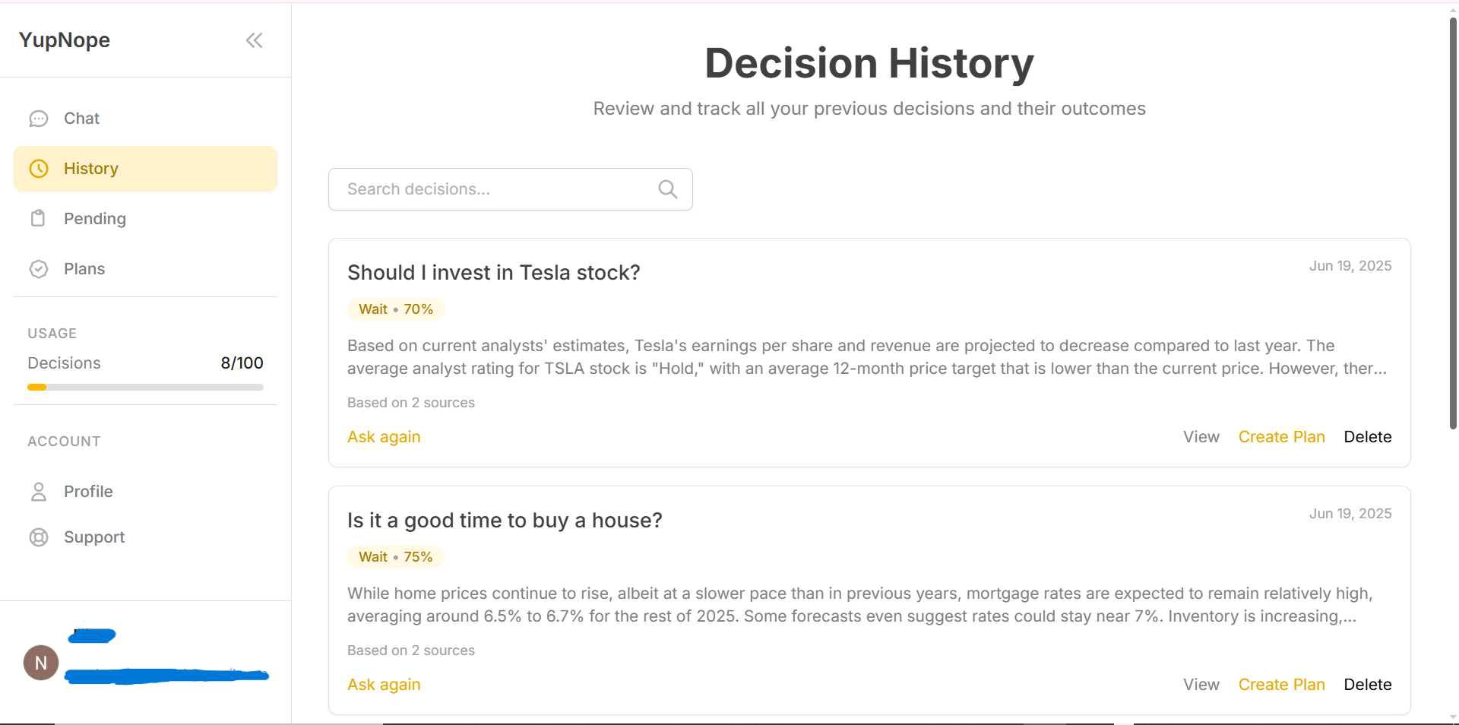
Task: Click the Plans checkmark circle icon
Action: 39,269
